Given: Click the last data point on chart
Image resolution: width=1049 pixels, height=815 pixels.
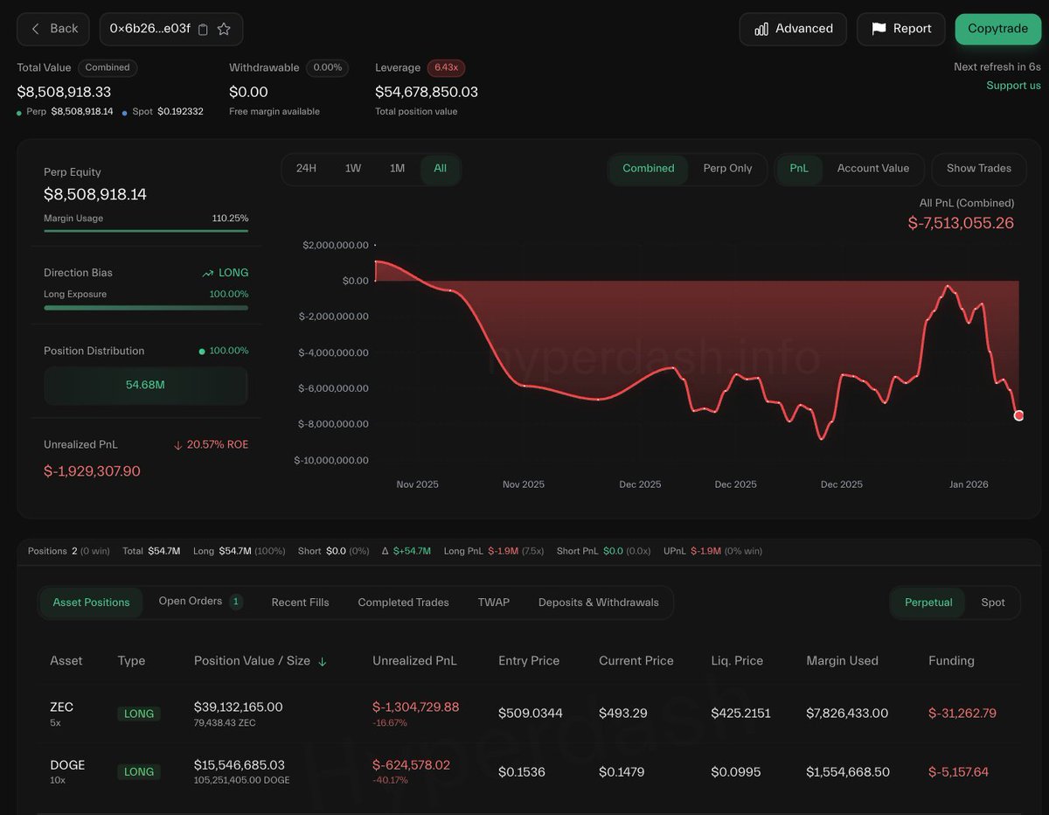Looking at the screenshot, I should [1018, 415].
